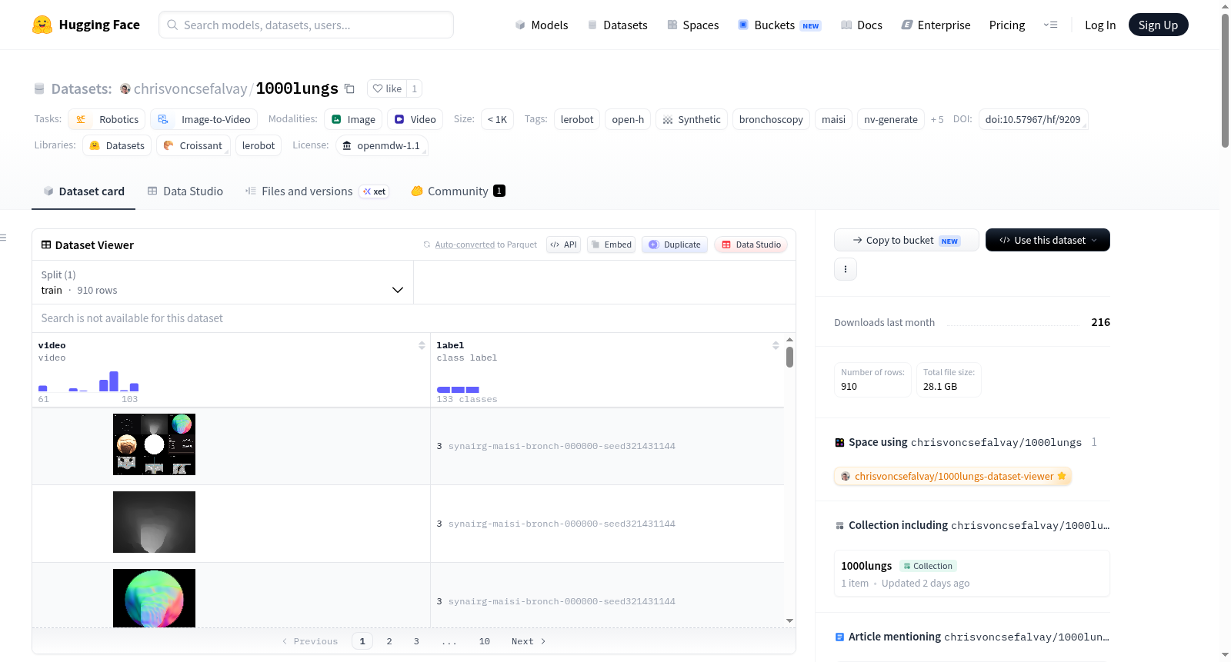Open the Models page
The height and width of the screenshot is (662, 1231).
coord(542,25)
